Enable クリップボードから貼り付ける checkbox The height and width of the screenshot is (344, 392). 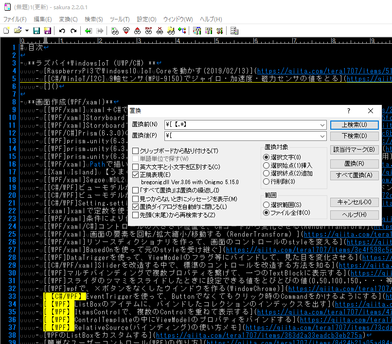point(136,151)
